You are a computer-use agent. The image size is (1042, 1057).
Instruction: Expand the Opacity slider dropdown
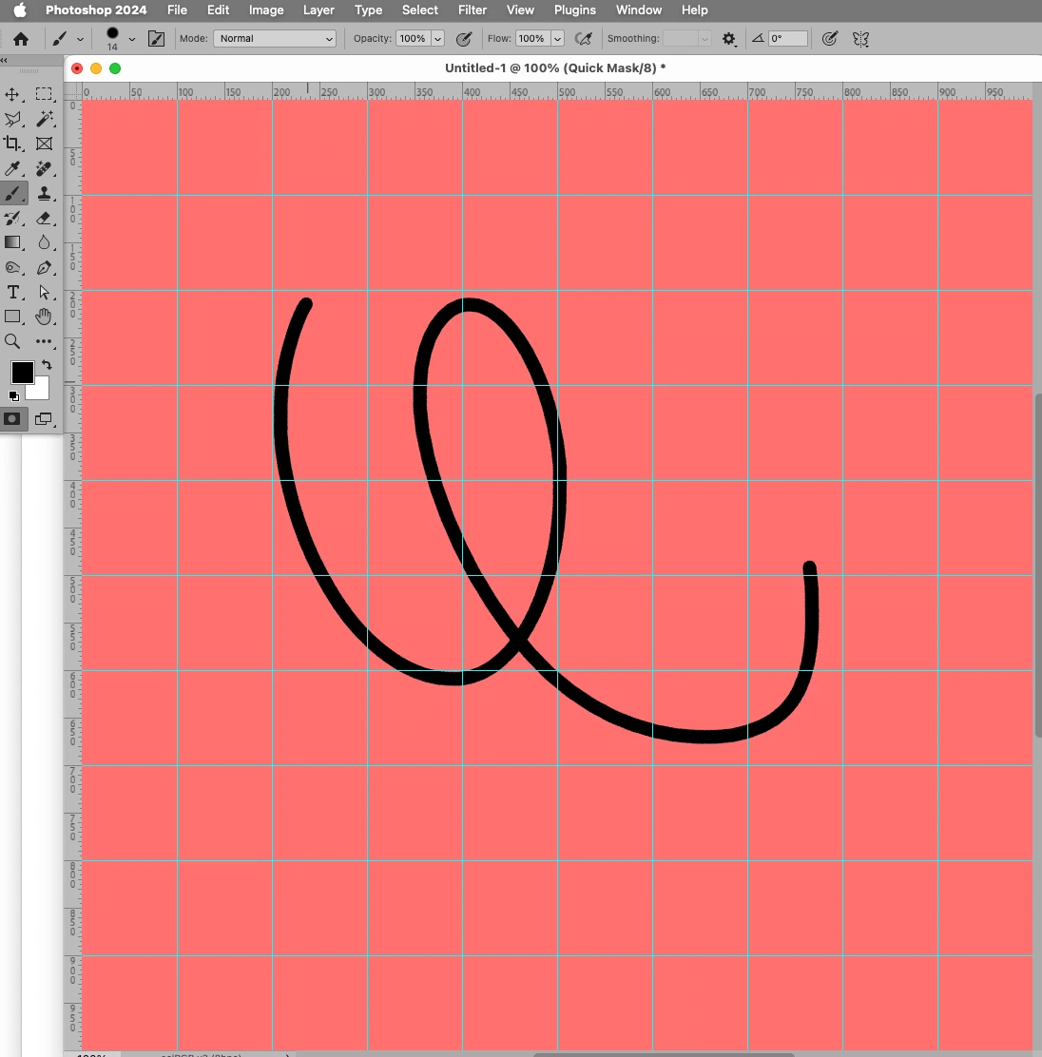click(437, 39)
